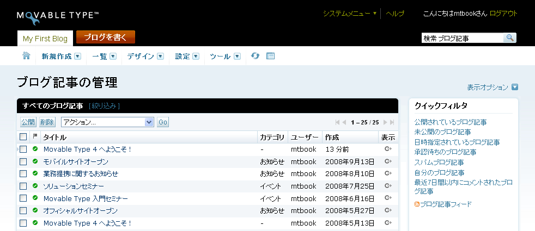Viewport: 535px width, 231px height.
Task: Click published status icon for ソリューションセミナー
Action: point(35,186)
